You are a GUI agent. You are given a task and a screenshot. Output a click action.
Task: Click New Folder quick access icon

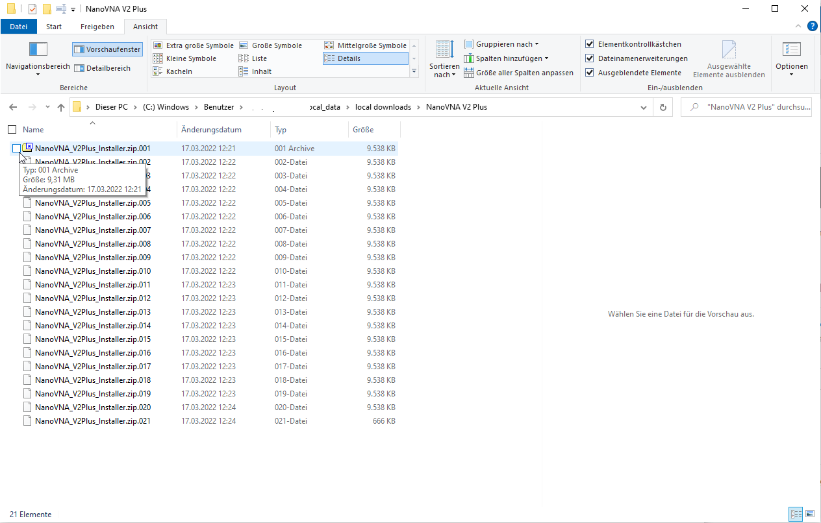pos(47,8)
